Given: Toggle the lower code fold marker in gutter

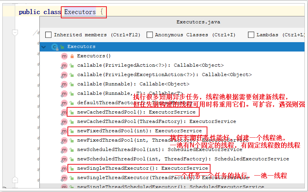Looking at the screenshot, I should pyautogui.click(x=14, y=181).
